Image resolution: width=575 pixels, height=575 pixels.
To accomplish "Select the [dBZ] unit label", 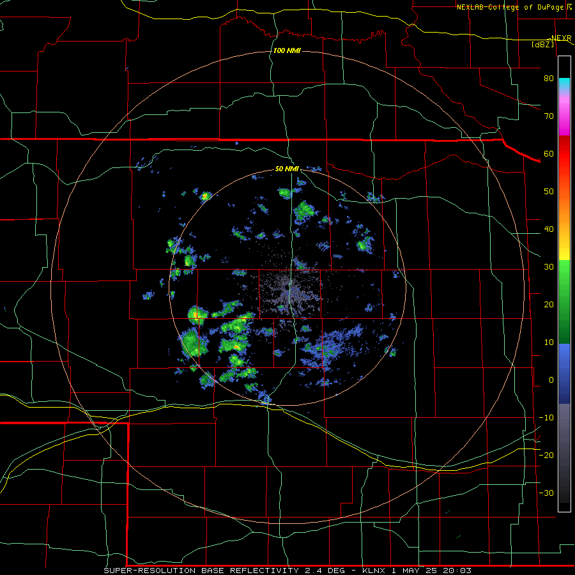I will (543, 44).
